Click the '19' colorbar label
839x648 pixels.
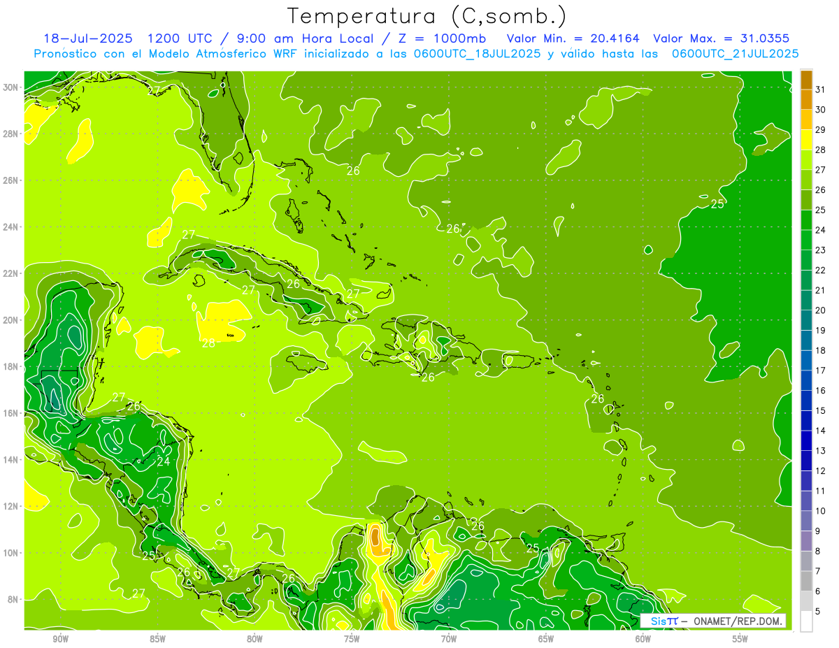coord(821,331)
